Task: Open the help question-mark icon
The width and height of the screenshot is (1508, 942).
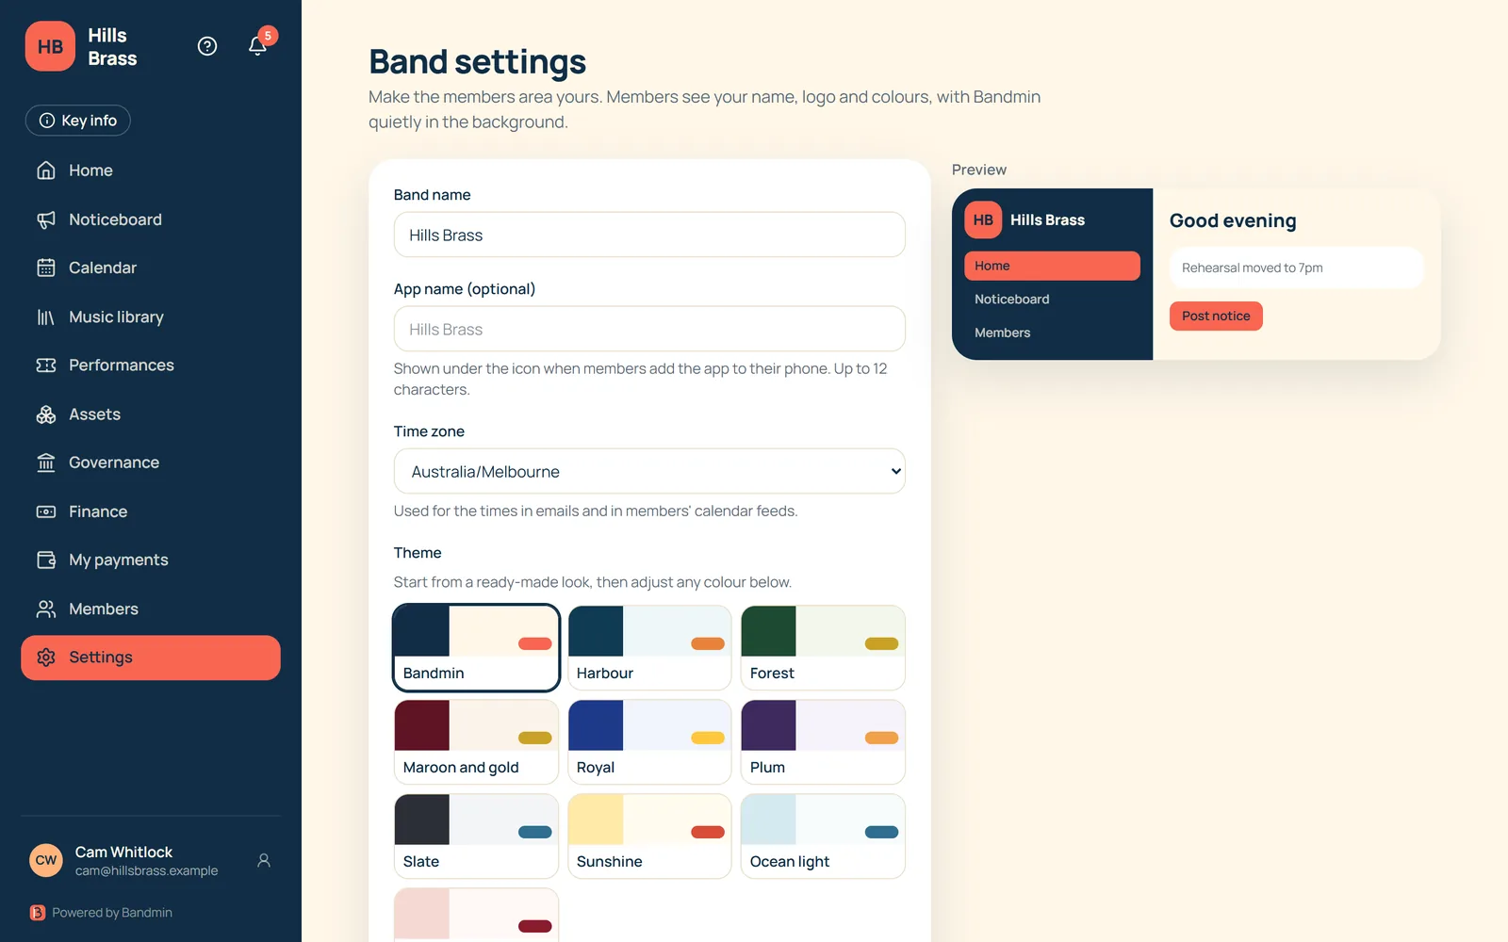Action: click(207, 46)
